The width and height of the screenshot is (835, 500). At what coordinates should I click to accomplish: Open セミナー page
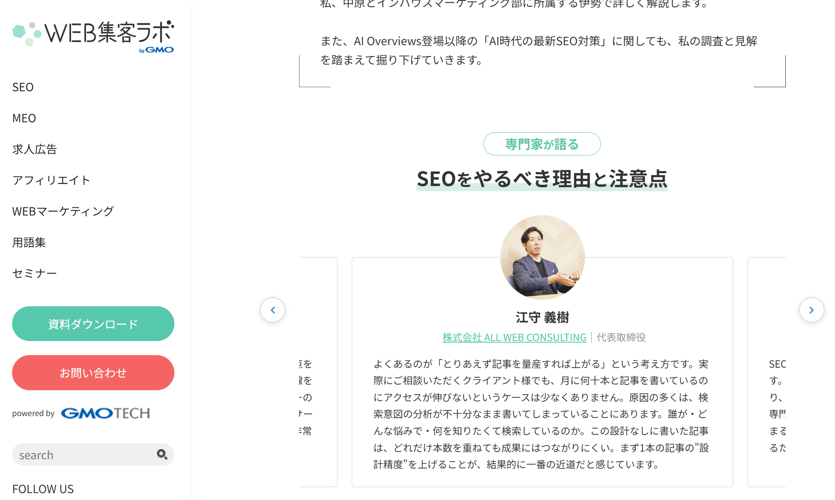pyautogui.click(x=35, y=274)
